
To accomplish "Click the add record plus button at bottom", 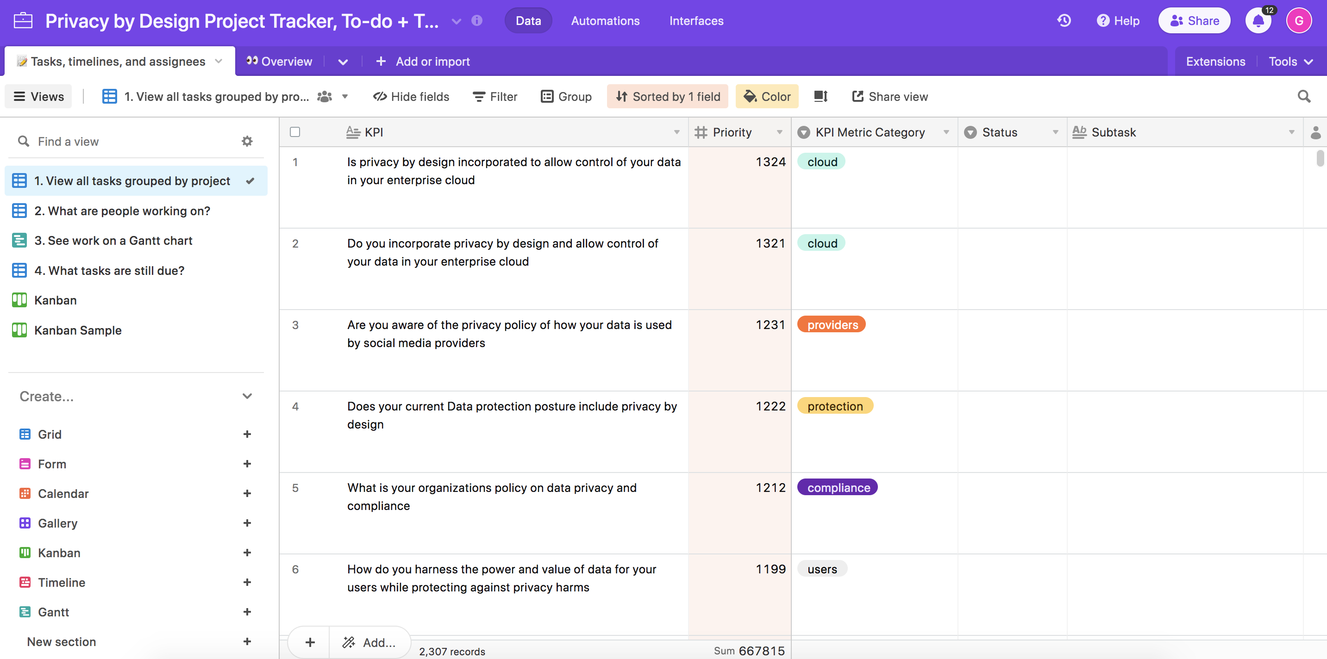I will (x=310, y=642).
